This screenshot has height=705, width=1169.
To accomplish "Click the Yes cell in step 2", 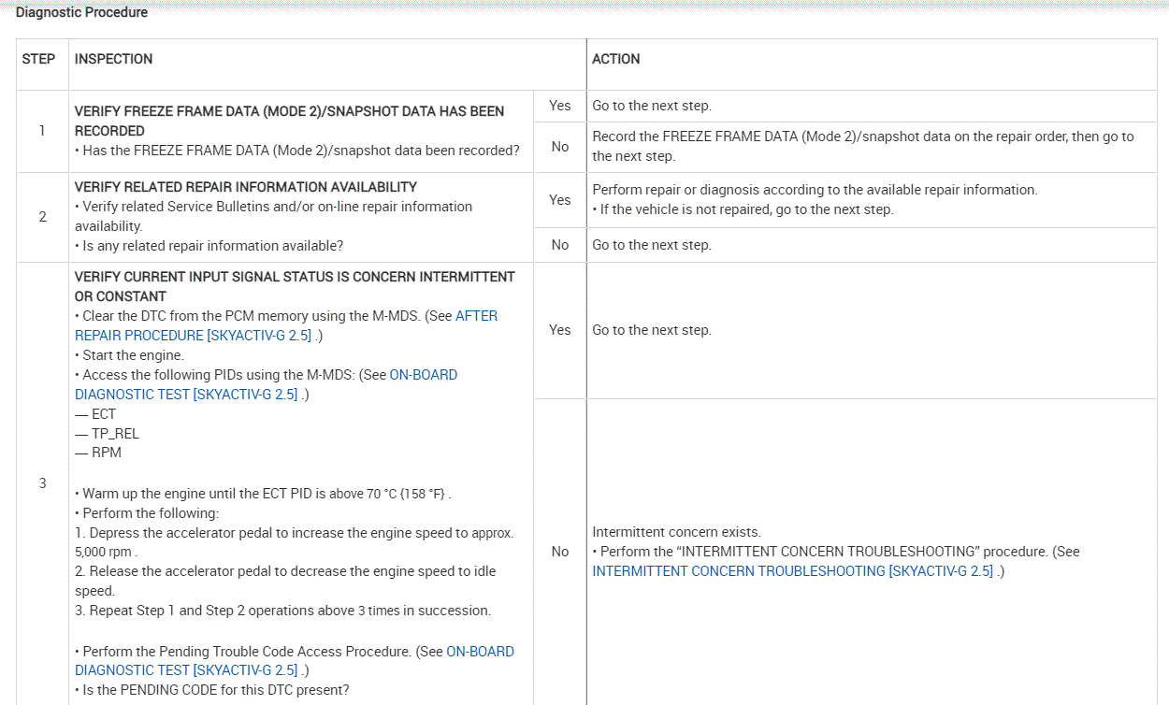I will [559, 199].
